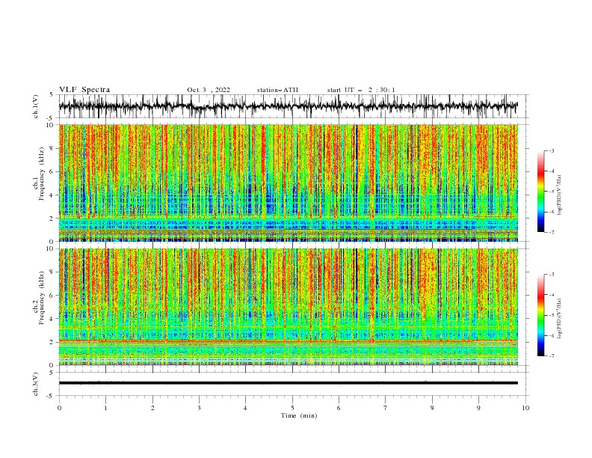Click tick label '1' on the Time axis
Screen dimensions: 592x458
point(105,408)
